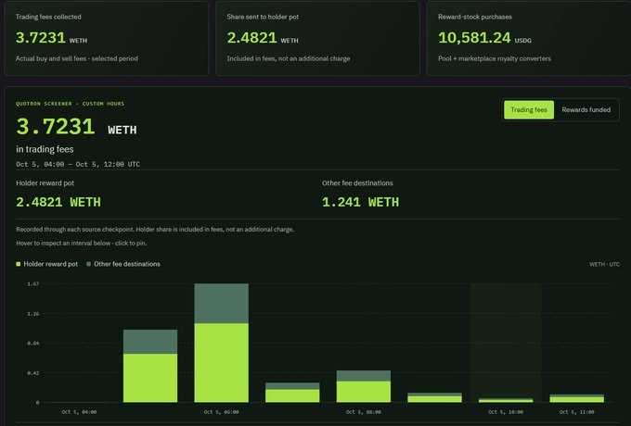This screenshot has width=631, height=426.
Task: Click the Oct 5, 10:00 axis label
Action: pos(506,412)
